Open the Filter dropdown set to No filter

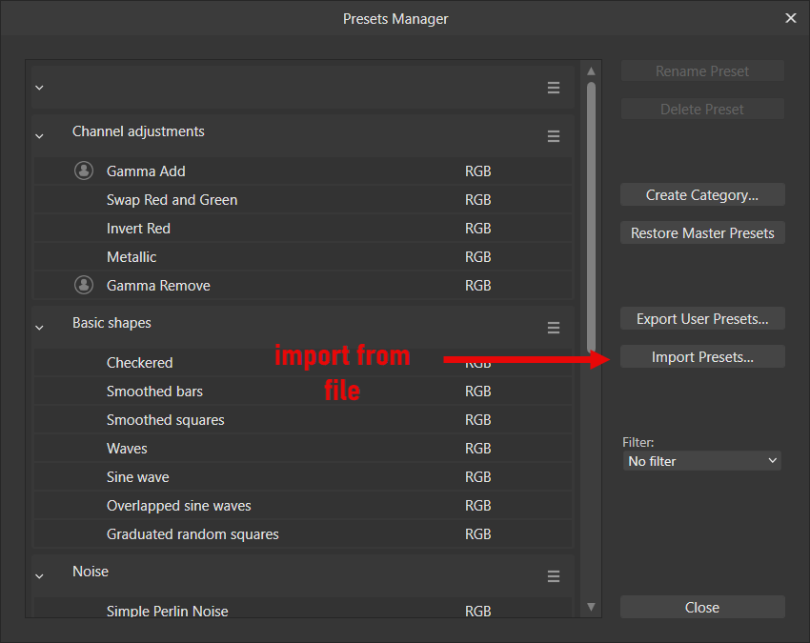point(701,461)
